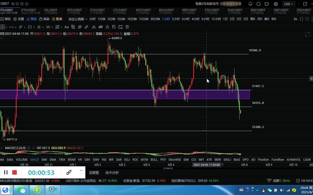
Task: Switch to the FIL/USDT pair tab
Action: click(x=51, y=11)
